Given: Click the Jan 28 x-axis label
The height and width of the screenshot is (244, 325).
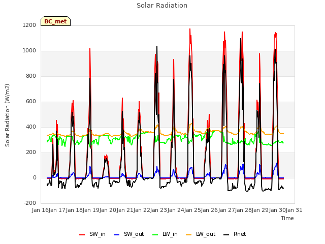Looking at the screenshot, I should 244,210.
